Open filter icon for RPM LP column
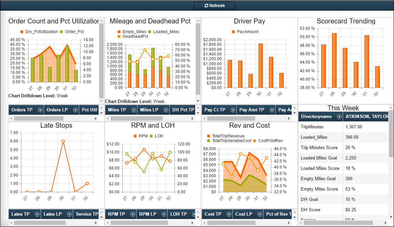The width and height of the screenshot is (394, 227). coord(164,214)
